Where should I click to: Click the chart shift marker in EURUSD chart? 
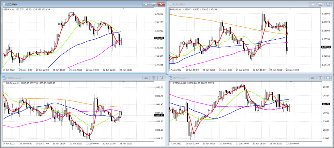[x=291, y=8]
